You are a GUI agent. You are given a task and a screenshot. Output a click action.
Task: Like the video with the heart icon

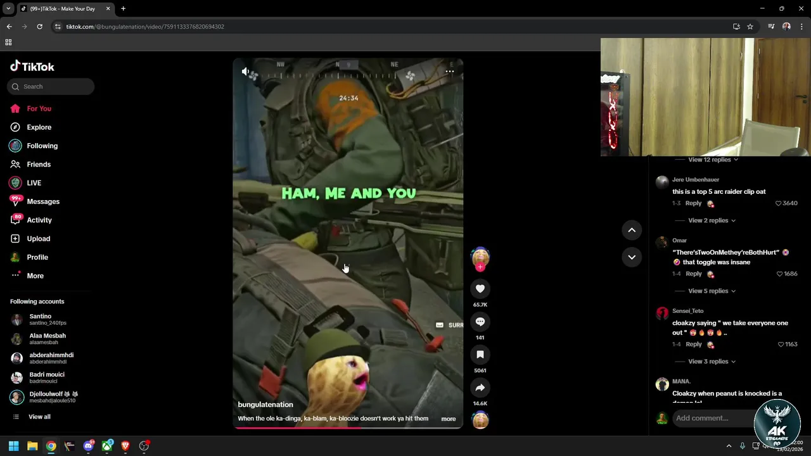480,289
